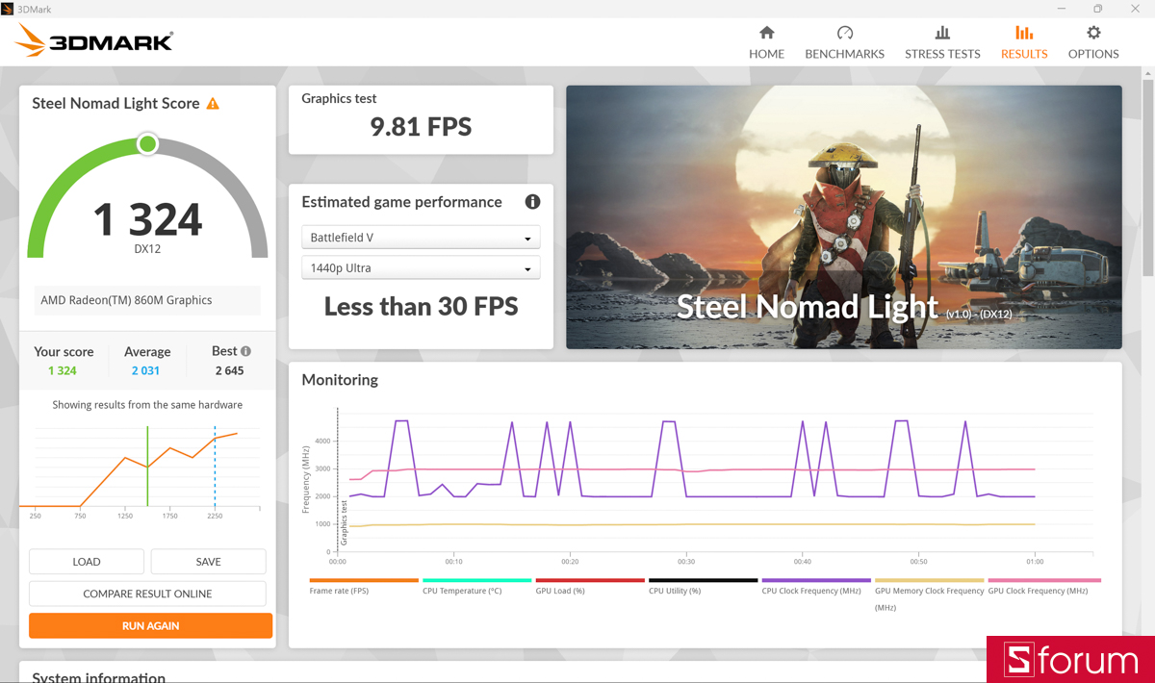Click the info icon next to Best score

[245, 351]
